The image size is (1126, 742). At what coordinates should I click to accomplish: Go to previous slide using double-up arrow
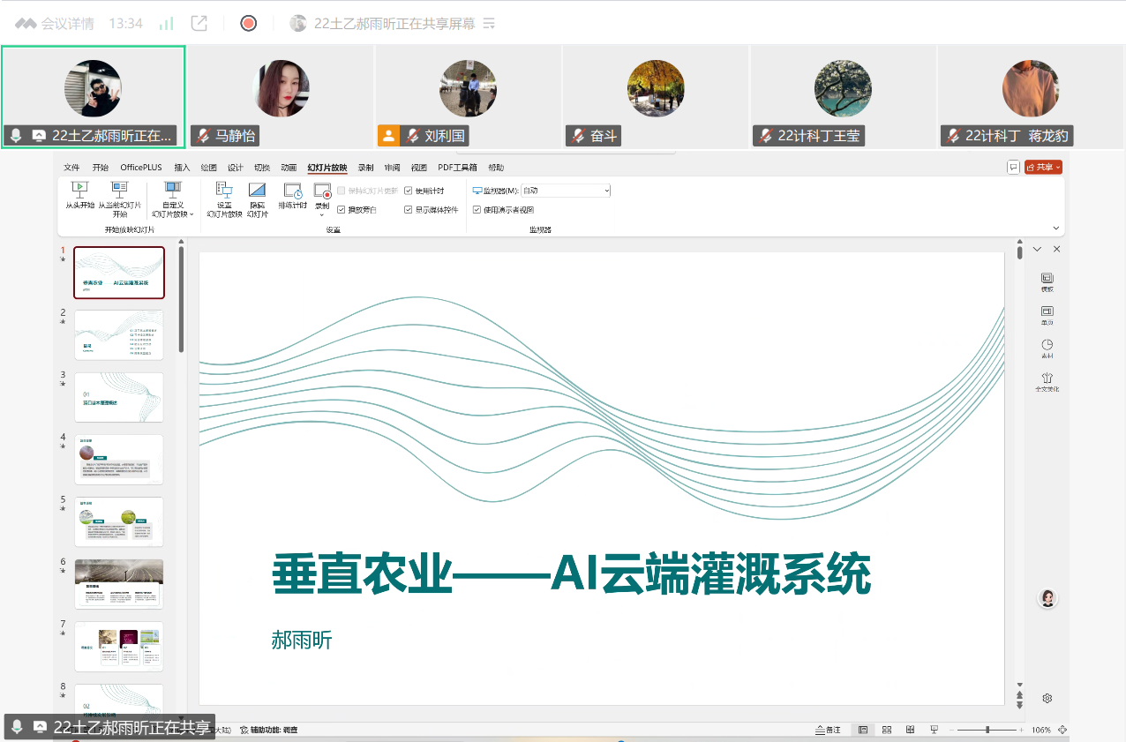point(1020,695)
